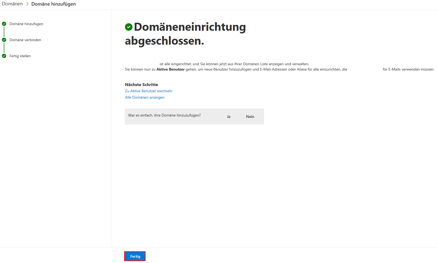Viewport: 437px width, 263px height.
Task: Select the Domäne hinzufügen step label
Action: [x=26, y=24]
